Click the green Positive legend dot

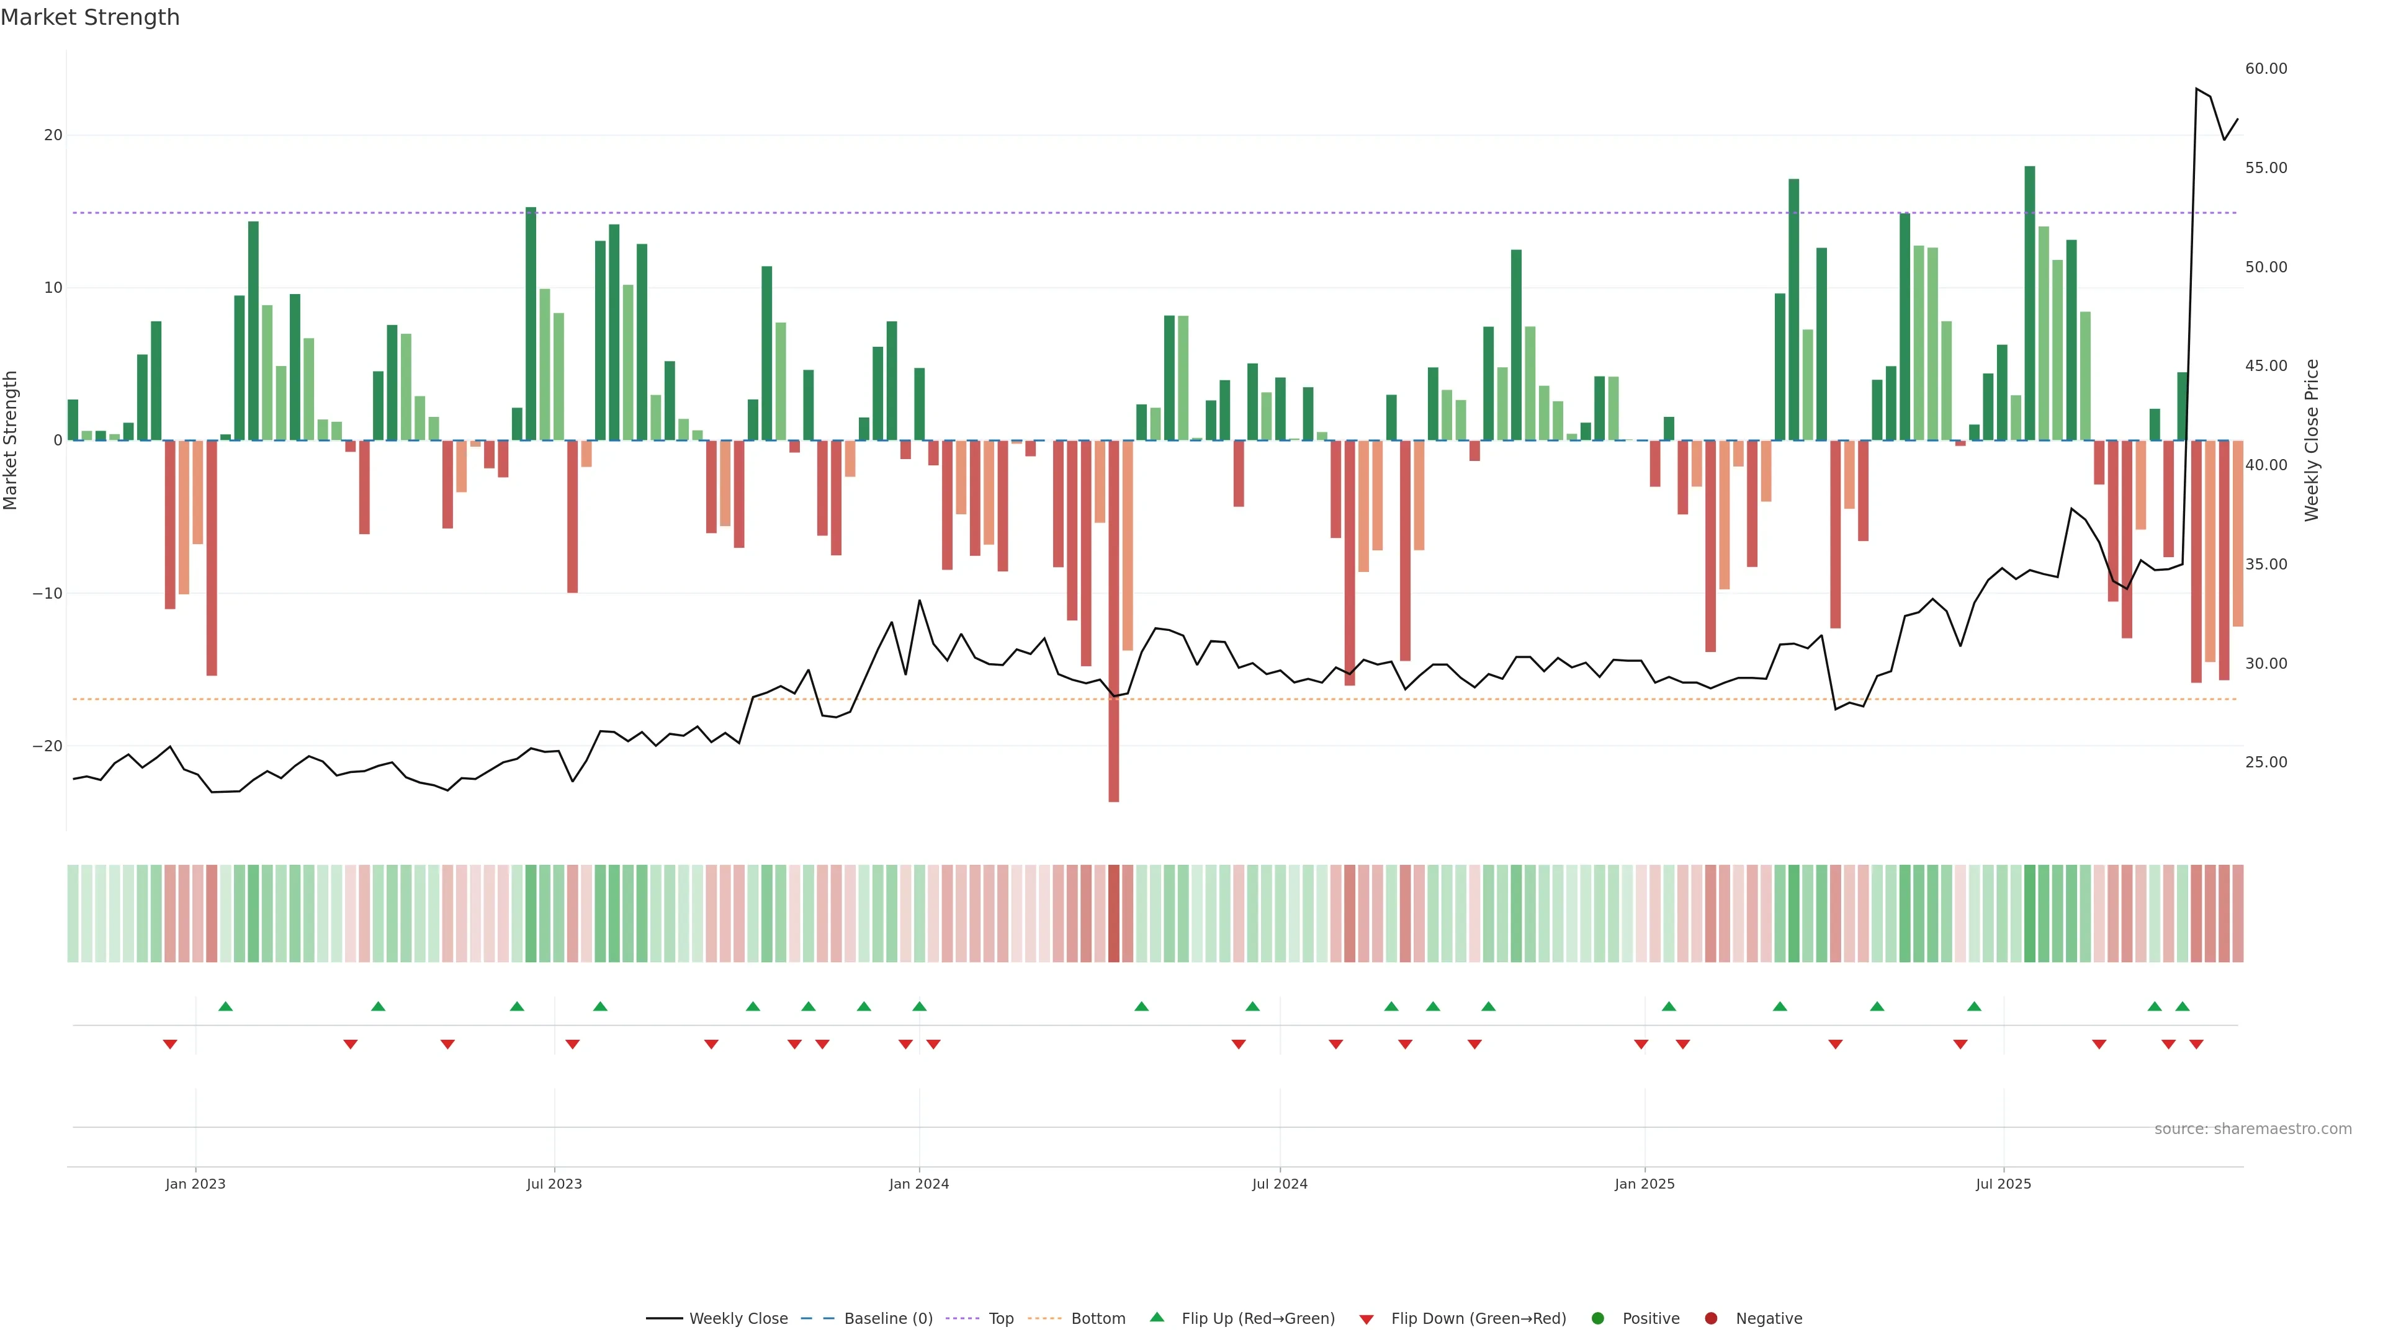pos(1597,1319)
